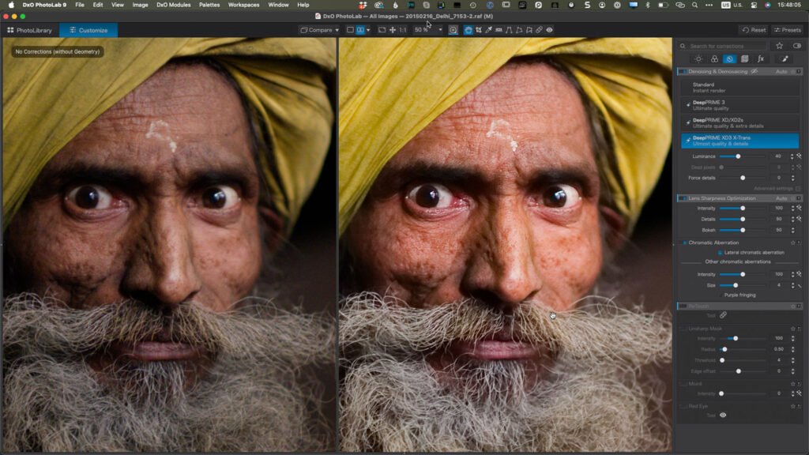Select the Crop tool in toolbar
The height and width of the screenshot is (455, 809).
click(x=479, y=30)
